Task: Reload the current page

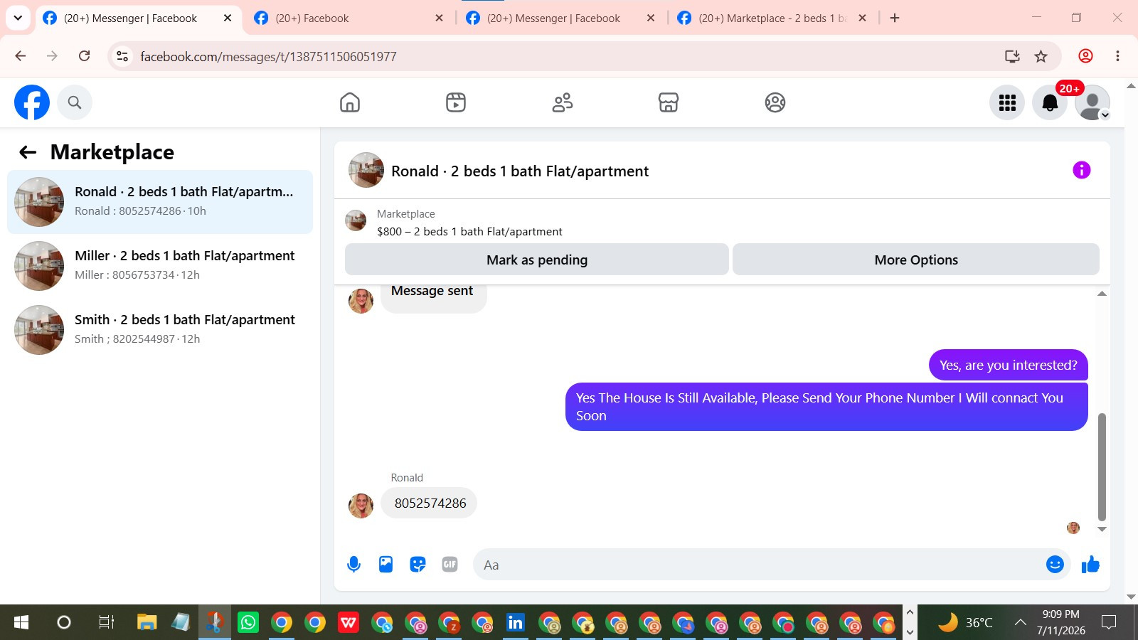Action: pos(84,56)
